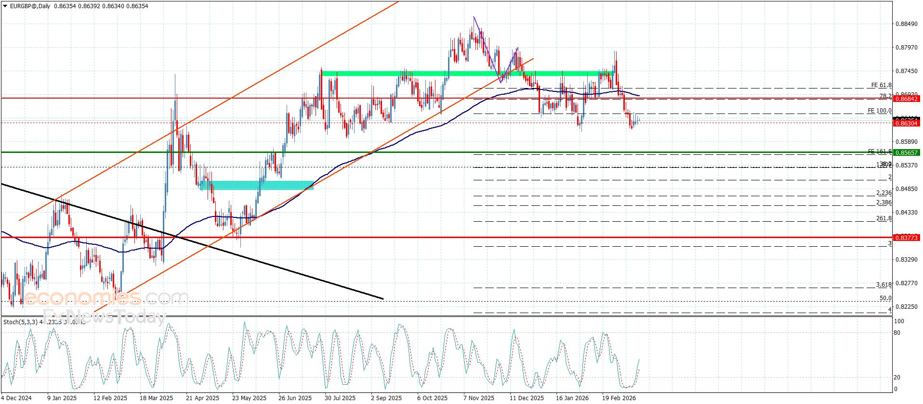The image size is (923, 404).
Task: Click the red 0.86304 price tag
Action: coord(906,124)
